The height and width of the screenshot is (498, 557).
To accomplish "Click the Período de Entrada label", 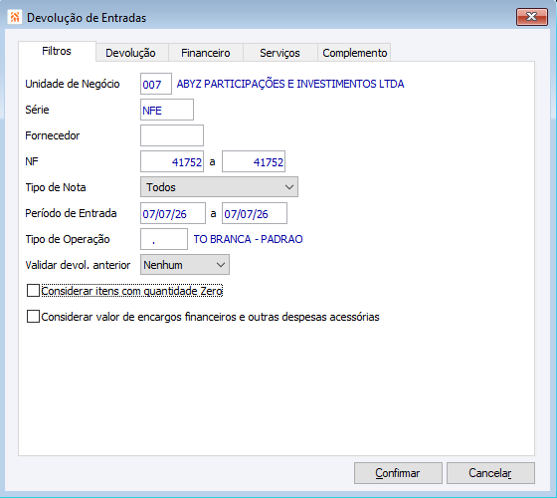I will (71, 213).
